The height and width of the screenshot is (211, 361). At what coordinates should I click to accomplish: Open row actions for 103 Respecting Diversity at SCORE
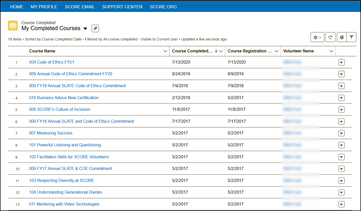click(x=341, y=181)
